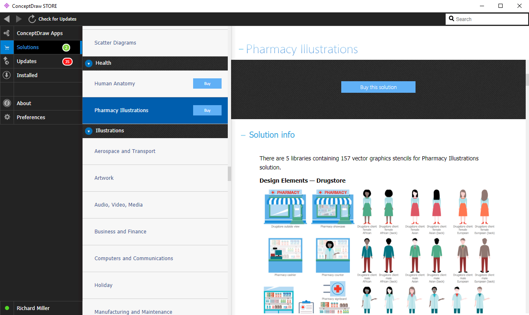Select Scatter Diagrams in the list
The height and width of the screenshot is (315, 529).
click(x=155, y=43)
